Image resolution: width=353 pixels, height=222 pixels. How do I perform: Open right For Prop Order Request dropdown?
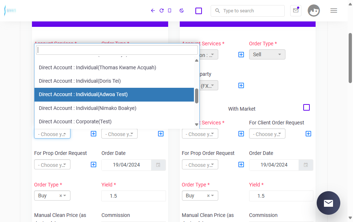pos(200,165)
